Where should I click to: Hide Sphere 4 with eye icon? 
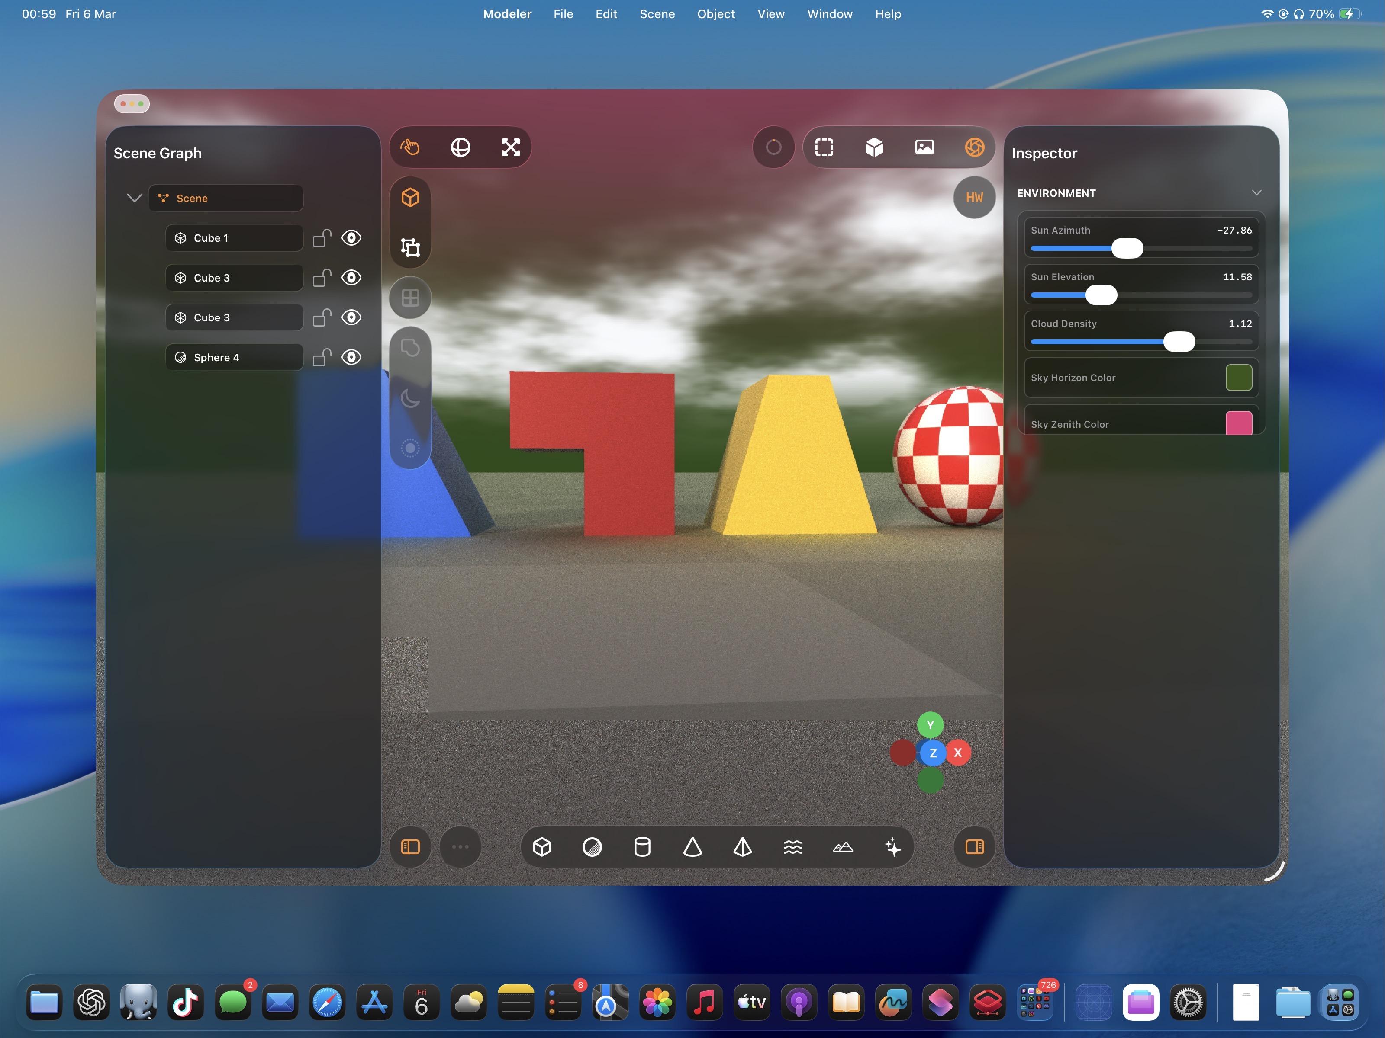tap(351, 357)
